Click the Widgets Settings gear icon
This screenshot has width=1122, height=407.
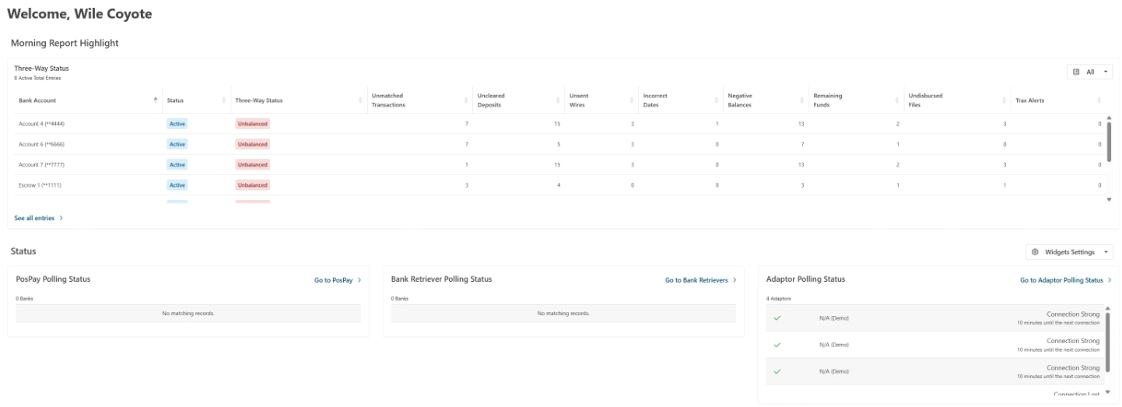pos(1035,252)
